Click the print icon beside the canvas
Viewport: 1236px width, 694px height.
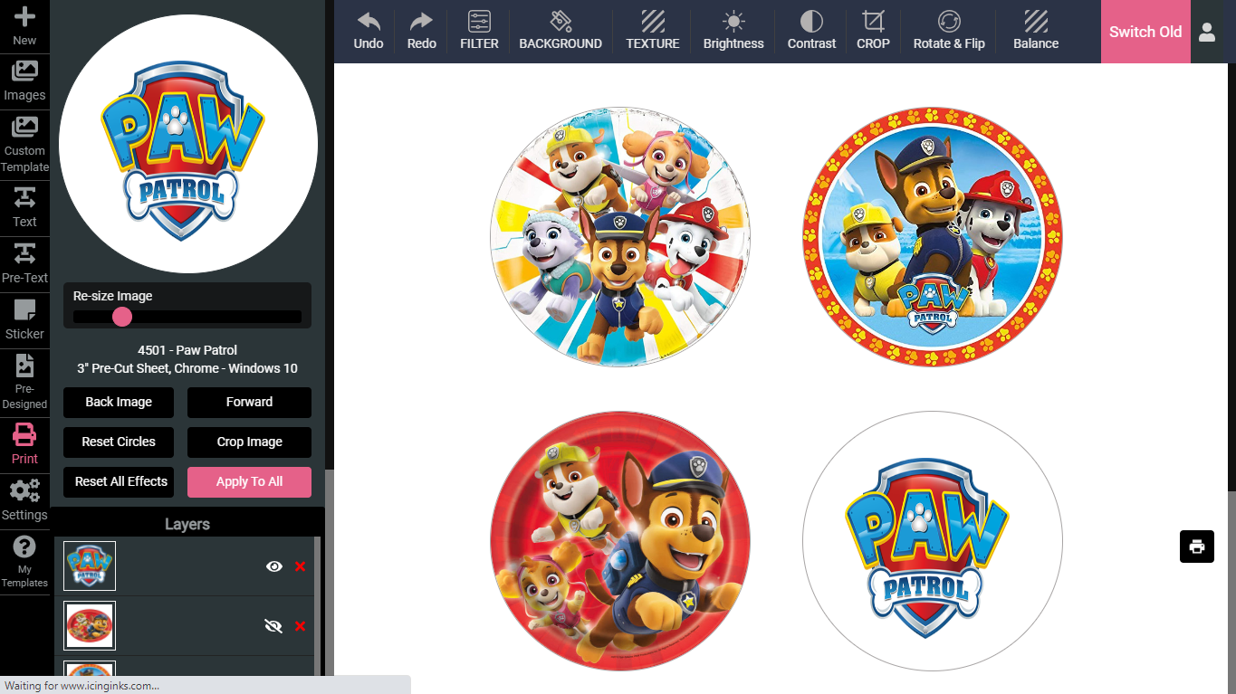[1196, 547]
